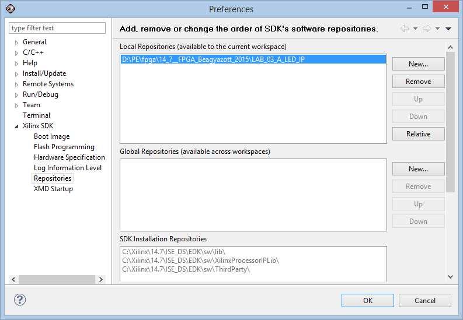
Task: Select the EDK\sw\lib\ installation repository path
Action: 173,252
